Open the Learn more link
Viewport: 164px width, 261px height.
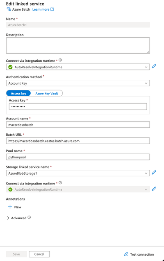pyautogui.click(x=41, y=9)
